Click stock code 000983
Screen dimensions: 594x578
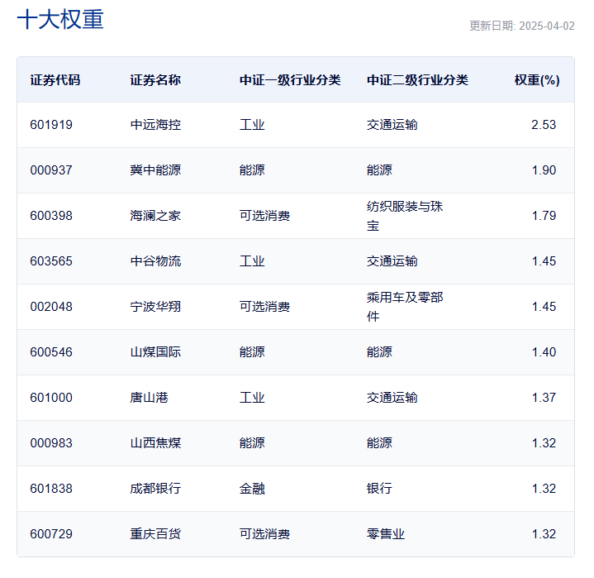51,443
